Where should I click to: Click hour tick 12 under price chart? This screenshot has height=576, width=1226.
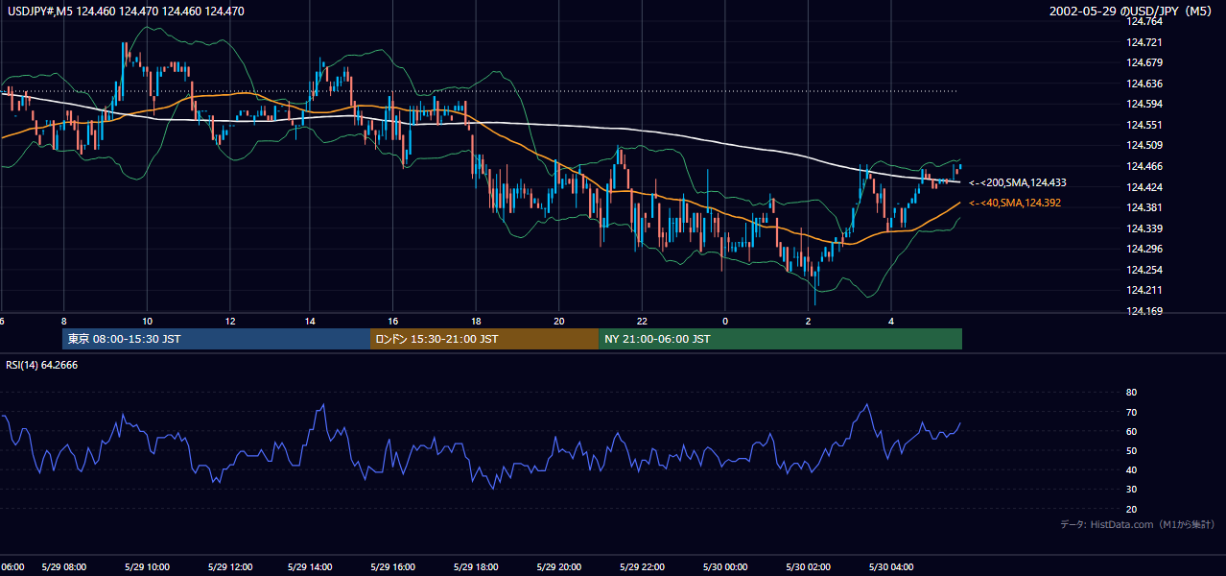[x=230, y=321]
